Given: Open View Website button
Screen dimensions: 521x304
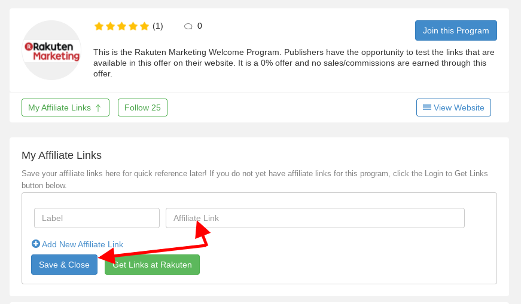Looking at the screenshot, I should click(453, 108).
